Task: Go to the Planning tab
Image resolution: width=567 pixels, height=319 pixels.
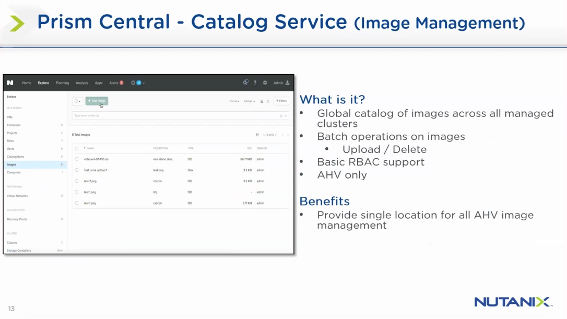Action: pyautogui.click(x=62, y=82)
